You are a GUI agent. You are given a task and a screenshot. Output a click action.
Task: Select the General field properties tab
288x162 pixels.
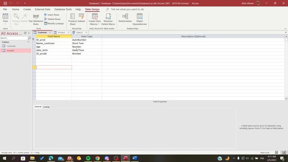tap(38, 107)
